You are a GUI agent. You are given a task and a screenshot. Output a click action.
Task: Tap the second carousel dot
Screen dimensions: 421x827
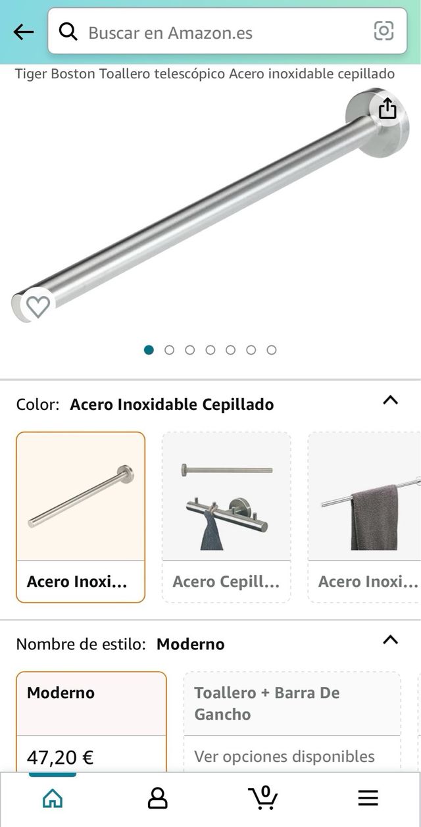tap(169, 351)
